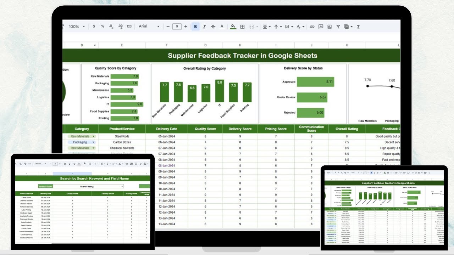This screenshot has width=454, height=255.
Task: Open the Arial font dropdown in main toolbar
Action: (149, 27)
